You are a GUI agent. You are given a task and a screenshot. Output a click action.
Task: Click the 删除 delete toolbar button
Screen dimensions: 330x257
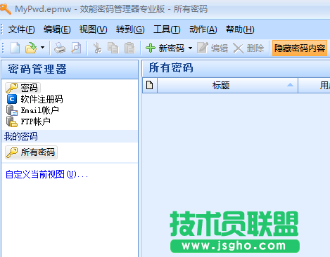pos(248,48)
